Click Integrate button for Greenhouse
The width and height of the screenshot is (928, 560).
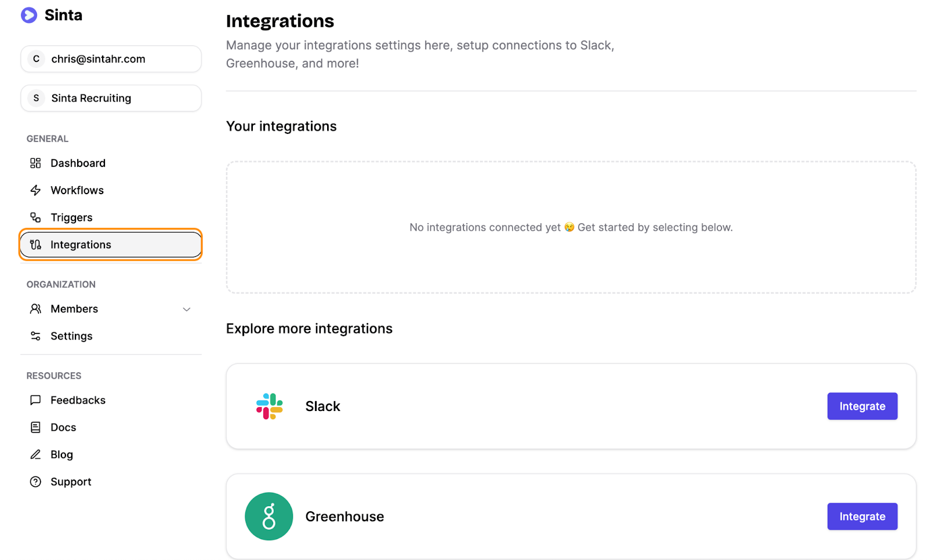[862, 517]
